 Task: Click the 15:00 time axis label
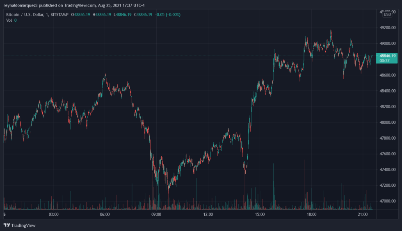(x=260, y=214)
